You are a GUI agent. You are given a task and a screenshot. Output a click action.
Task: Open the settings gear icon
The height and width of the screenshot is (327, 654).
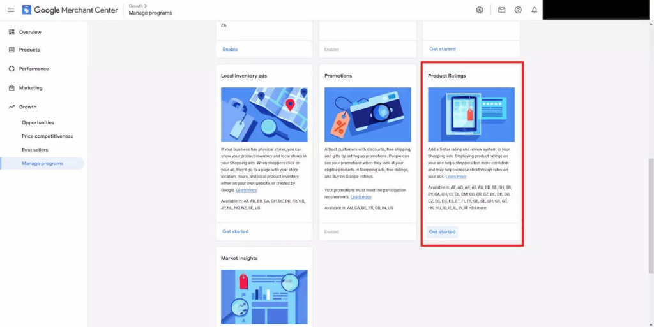click(480, 10)
